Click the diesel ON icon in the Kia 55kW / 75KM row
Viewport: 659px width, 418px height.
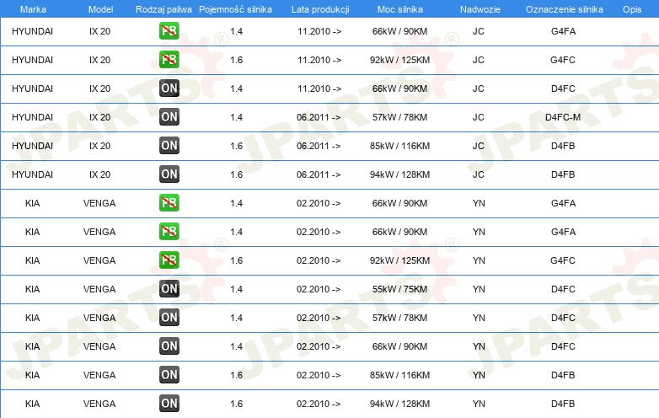(169, 288)
